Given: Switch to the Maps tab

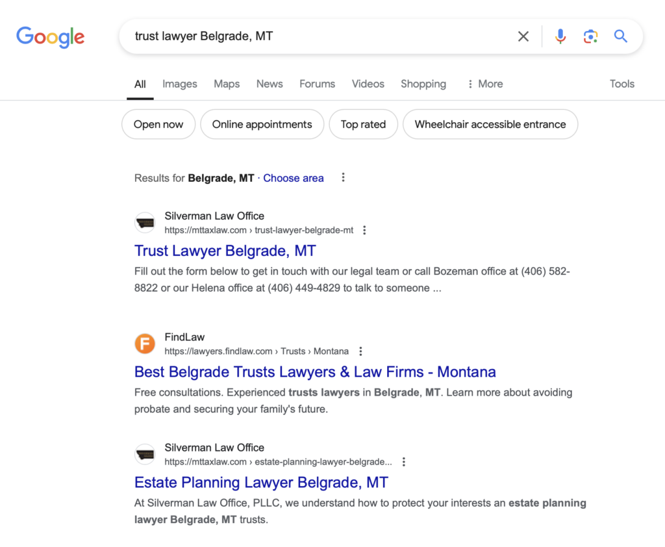Looking at the screenshot, I should 227,84.
